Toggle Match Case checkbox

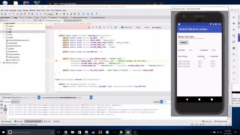pos(122,27)
